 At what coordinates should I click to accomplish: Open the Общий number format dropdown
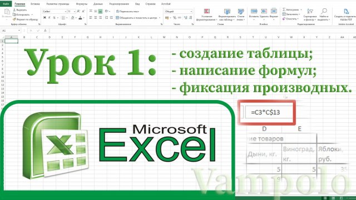191,11
